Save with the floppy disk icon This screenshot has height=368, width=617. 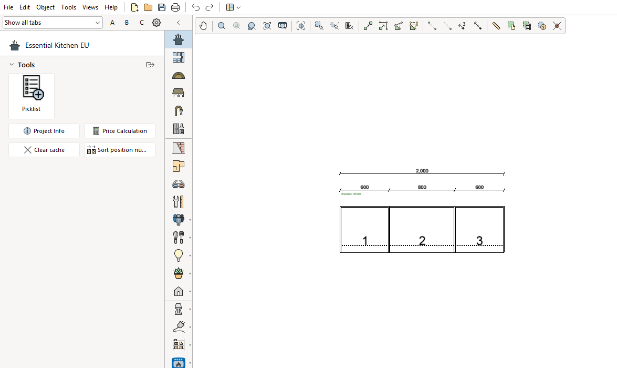click(x=162, y=7)
